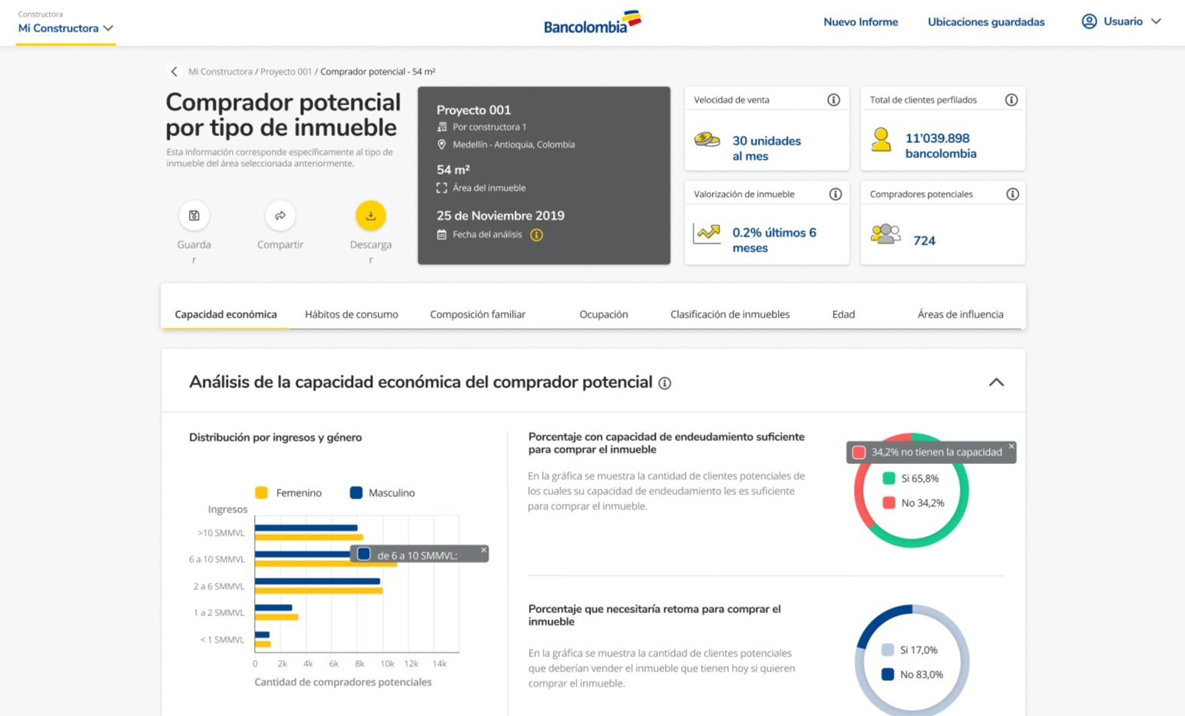
Task: Toggle 'Si 65,8%' legend in capacity donut
Action: coord(911,479)
